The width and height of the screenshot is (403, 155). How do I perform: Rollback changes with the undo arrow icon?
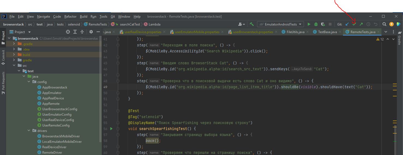pyautogui.click(x=375, y=24)
